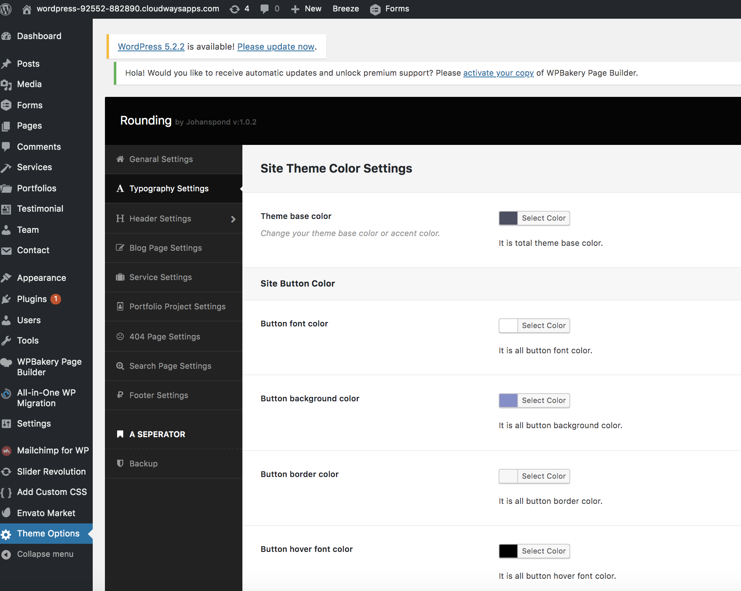Click the WordPress logo icon
This screenshot has height=591, width=741.
[6, 9]
